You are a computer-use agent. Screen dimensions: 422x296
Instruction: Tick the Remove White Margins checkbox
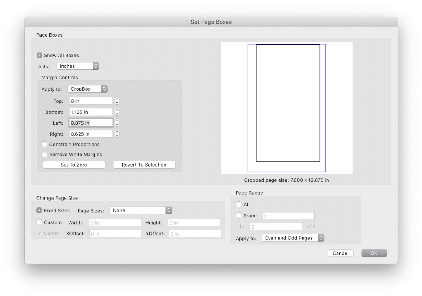[x=44, y=154]
